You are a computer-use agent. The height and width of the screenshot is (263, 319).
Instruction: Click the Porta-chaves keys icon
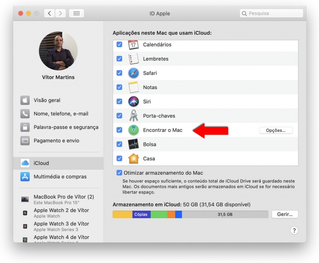point(133,116)
